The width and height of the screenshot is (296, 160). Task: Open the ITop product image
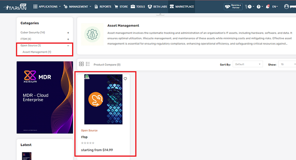pyautogui.click(x=103, y=99)
